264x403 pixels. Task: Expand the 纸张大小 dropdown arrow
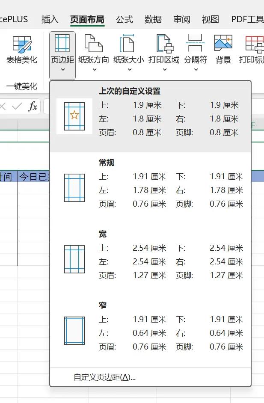click(x=130, y=70)
